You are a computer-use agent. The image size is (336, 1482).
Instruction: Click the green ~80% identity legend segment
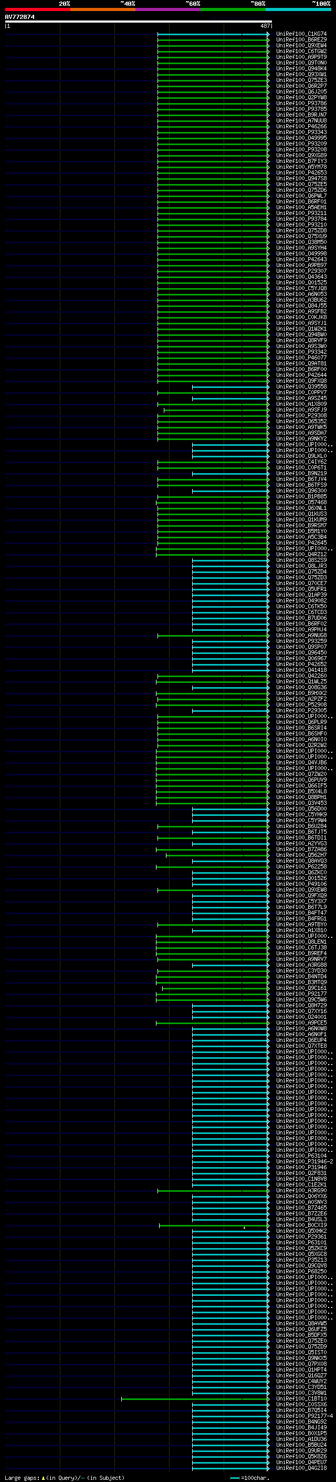coord(233,9)
